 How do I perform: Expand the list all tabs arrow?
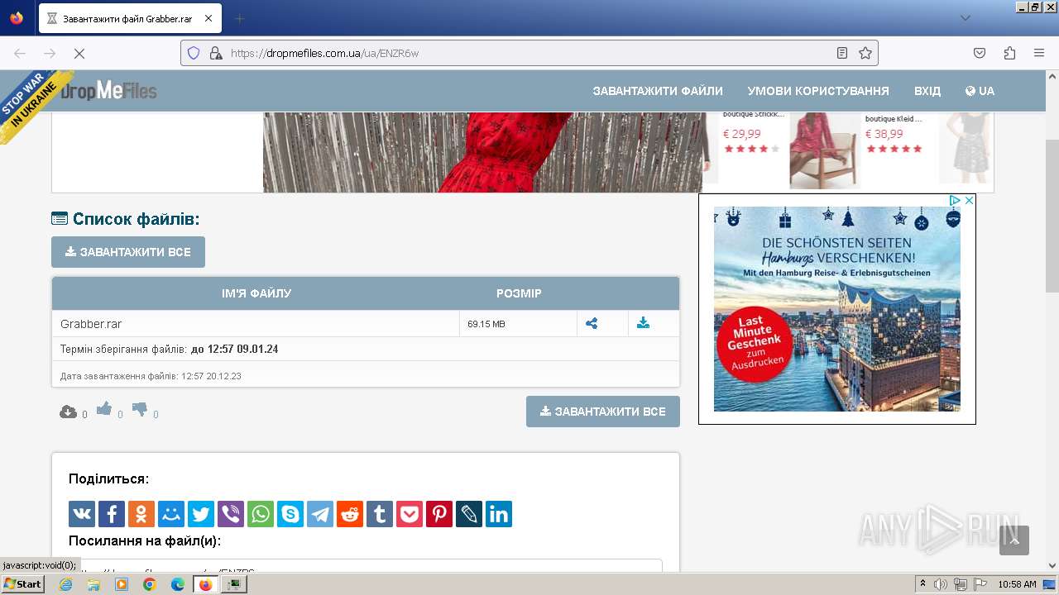click(965, 18)
